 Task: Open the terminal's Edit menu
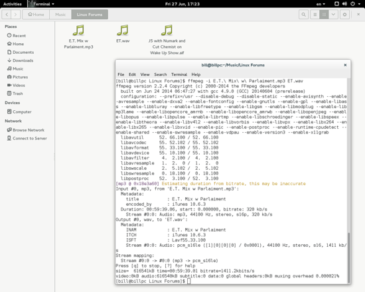point(132,74)
